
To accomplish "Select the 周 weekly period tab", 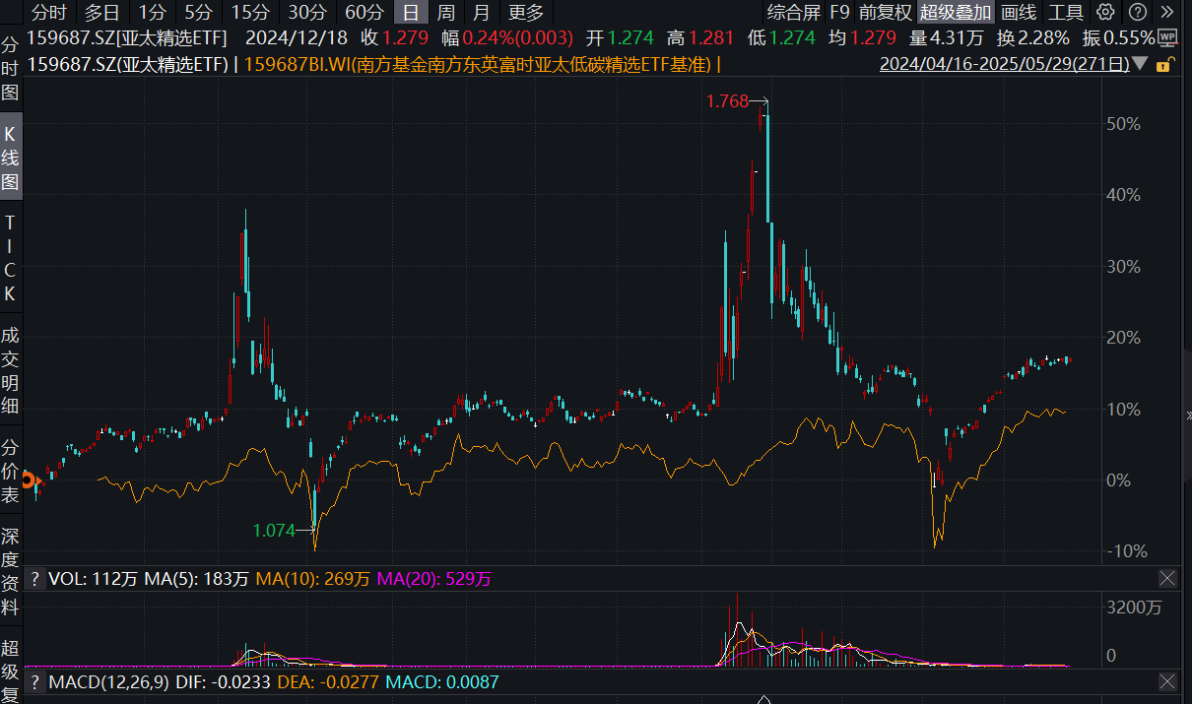I will coord(446,12).
